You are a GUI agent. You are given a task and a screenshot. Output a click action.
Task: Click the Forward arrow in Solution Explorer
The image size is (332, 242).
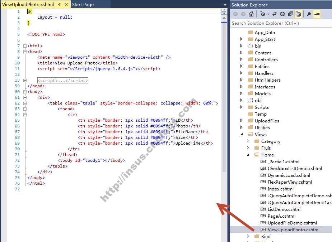243,14
